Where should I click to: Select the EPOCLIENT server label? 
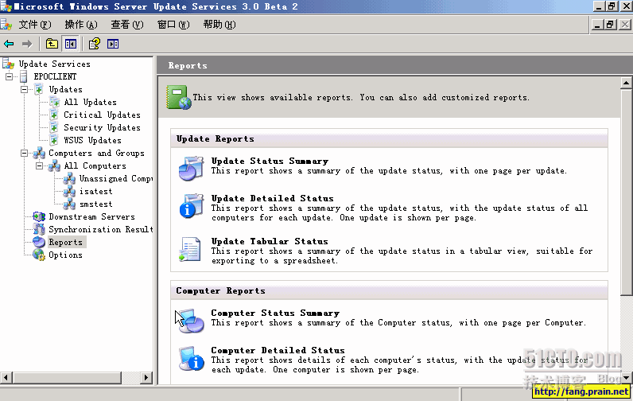[55, 76]
